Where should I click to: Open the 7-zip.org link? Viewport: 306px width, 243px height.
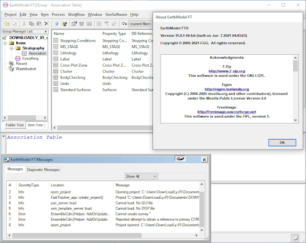click(227, 71)
